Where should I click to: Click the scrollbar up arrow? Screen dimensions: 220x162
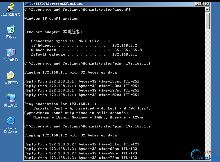207,9
